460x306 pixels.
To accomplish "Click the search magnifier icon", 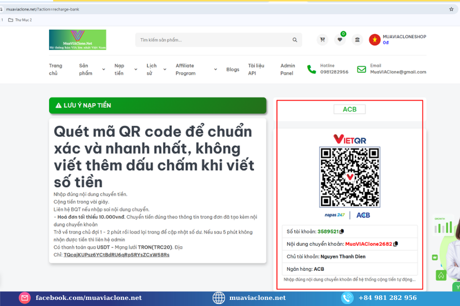I will [x=295, y=40].
